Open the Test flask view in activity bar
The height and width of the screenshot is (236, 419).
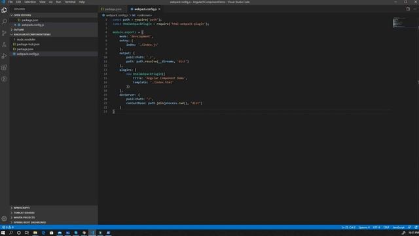tap(5, 45)
